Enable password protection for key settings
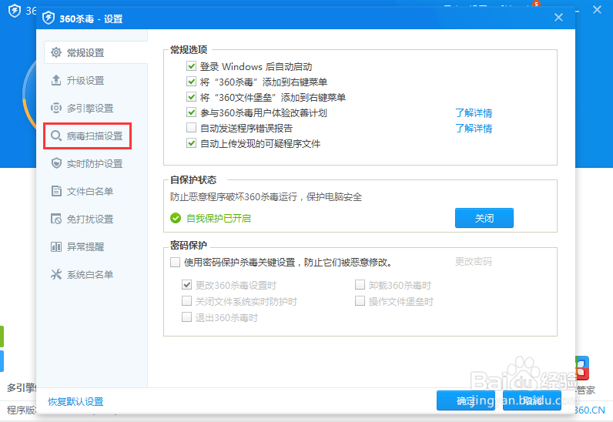Viewport: 613px width, 422px height. click(x=175, y=262)
